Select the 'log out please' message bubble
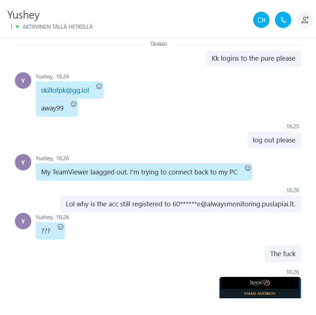The width and height of the screenshot is (316, 315). 274,140
